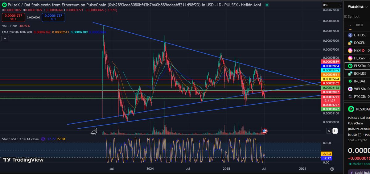Select the HEXWP watchlist row
Viewport: 370px width, 174px height.
point(357,58)
